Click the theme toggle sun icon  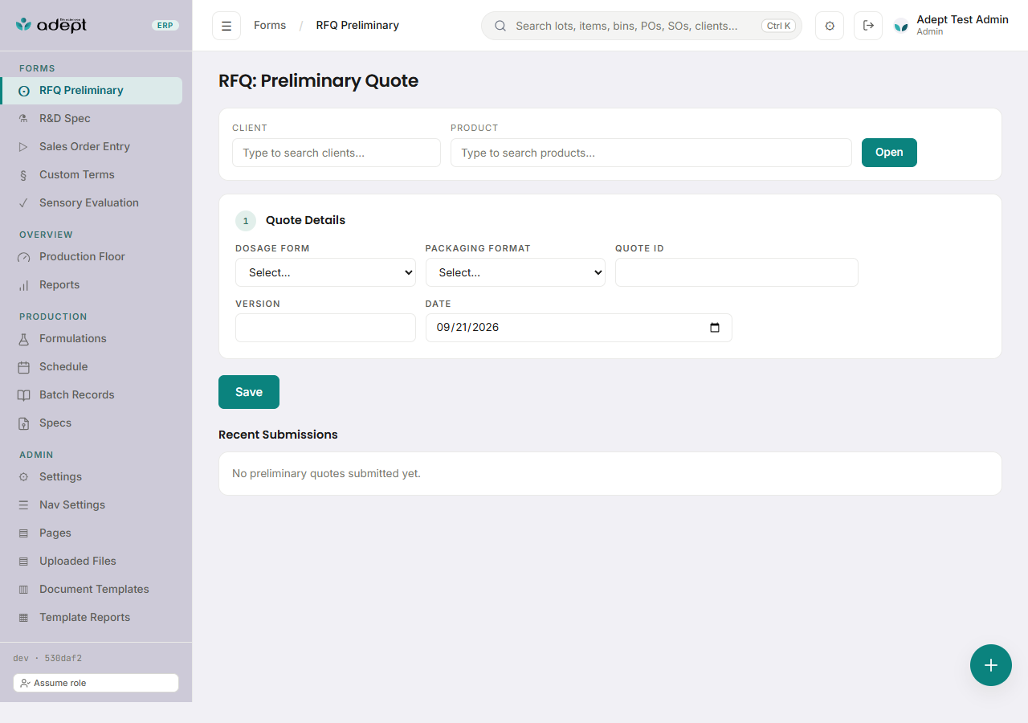pos(830,26)
